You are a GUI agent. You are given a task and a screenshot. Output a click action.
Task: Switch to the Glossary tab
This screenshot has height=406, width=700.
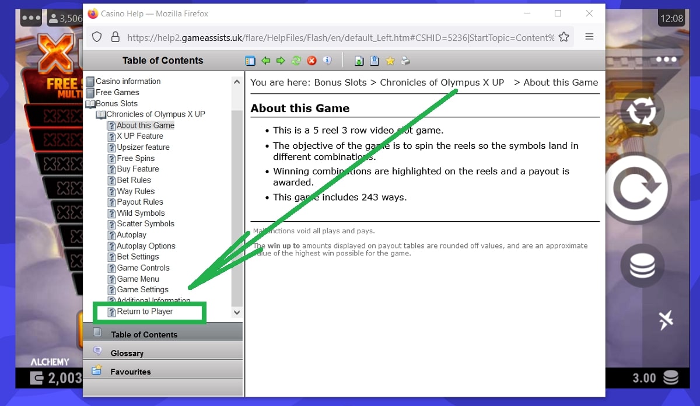(x=163, y=352)
